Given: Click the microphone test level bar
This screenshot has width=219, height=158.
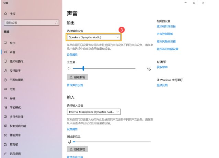Looking at the screenshot, I should coord(112,142).
